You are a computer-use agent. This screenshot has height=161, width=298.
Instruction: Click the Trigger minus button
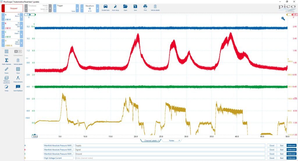click(x=55, y=8)
